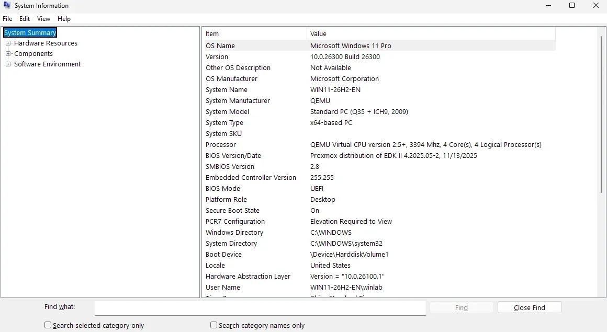The width and height of the screenshot is (607, 332).
Task: Select the User Name row
Action: tap(380, 288)
